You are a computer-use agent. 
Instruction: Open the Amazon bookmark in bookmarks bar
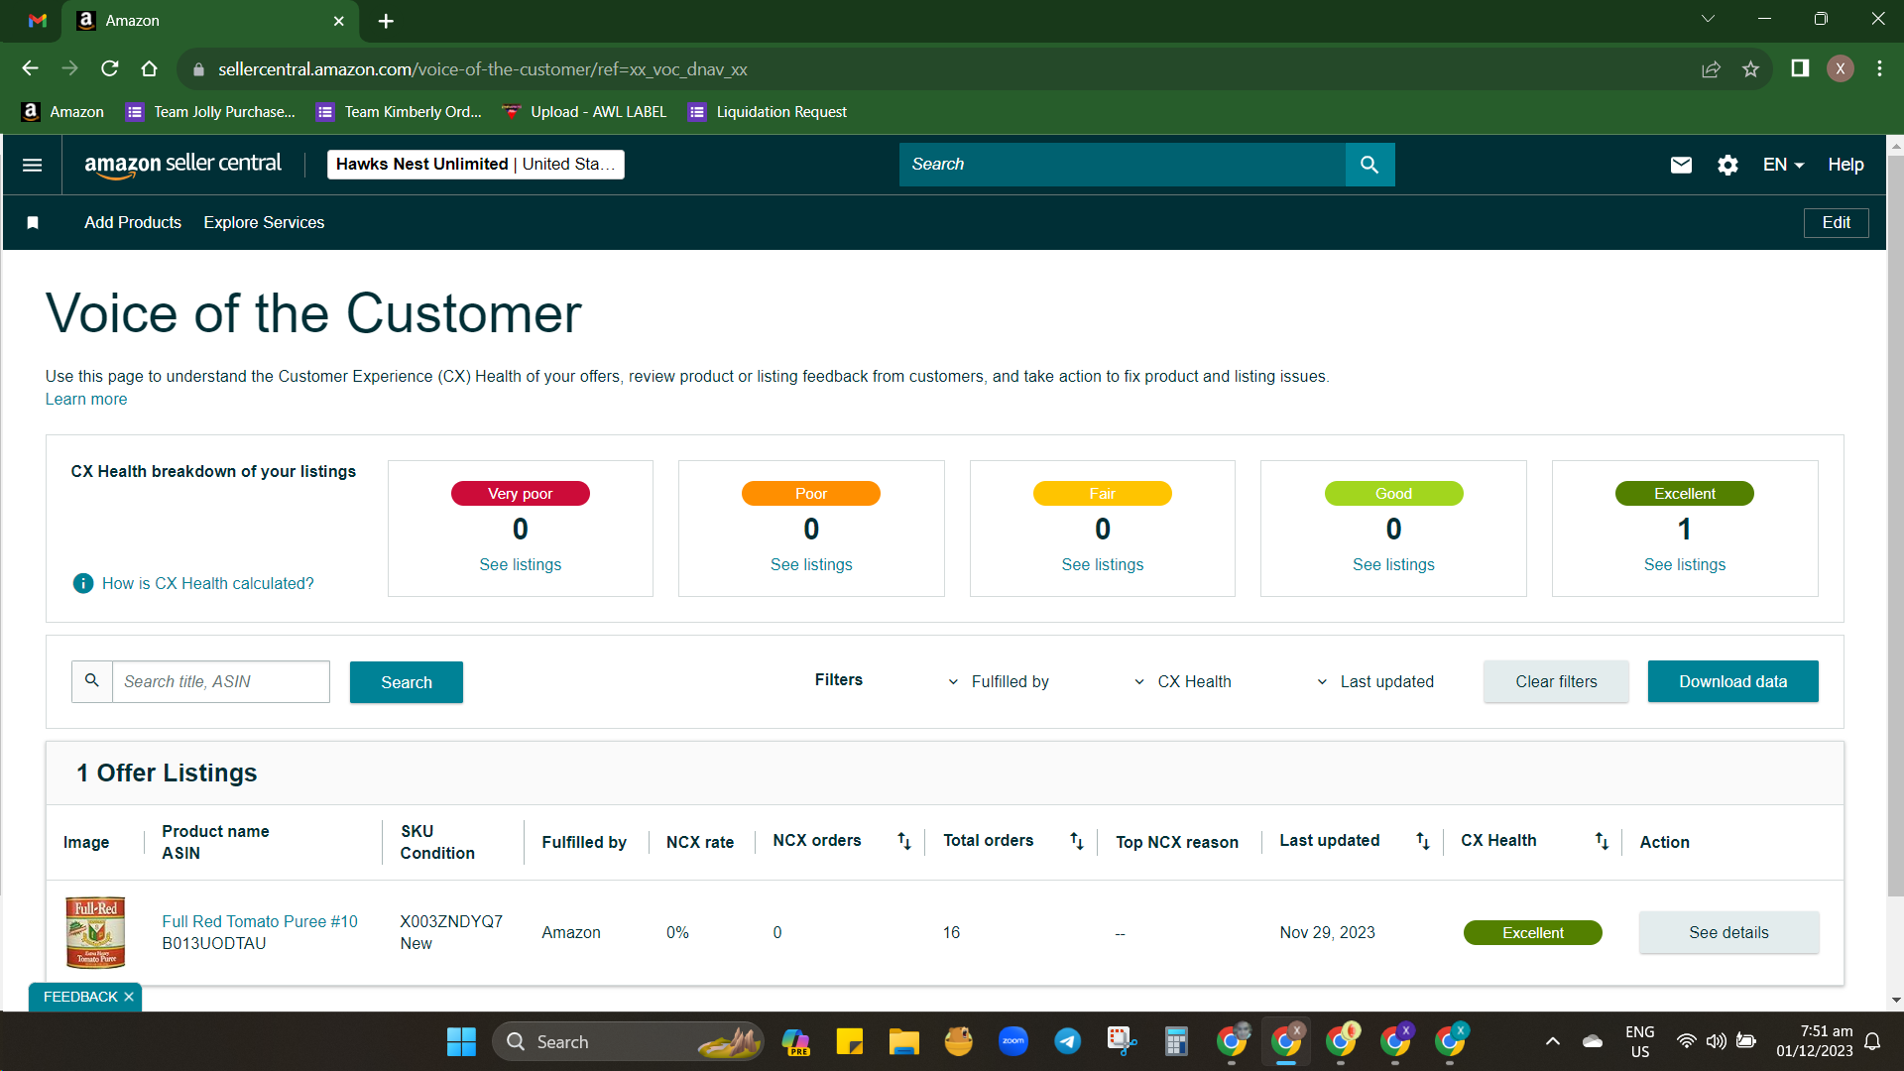tap(62, 112)
